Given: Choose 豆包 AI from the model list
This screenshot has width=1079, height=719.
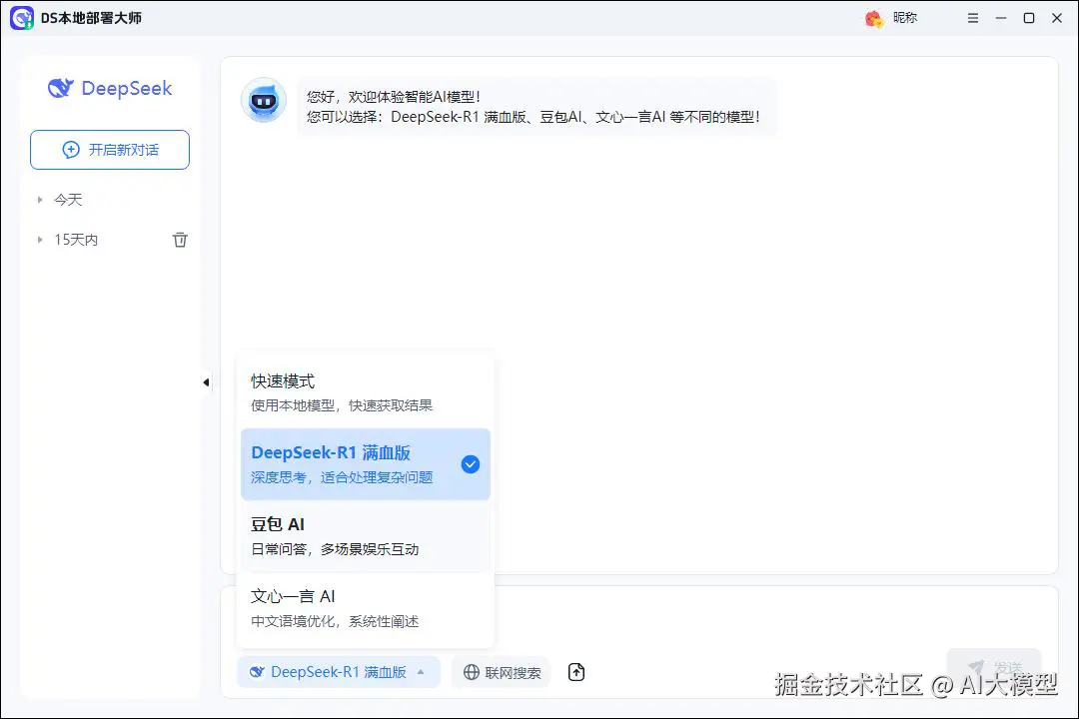Looking at the screenshot, I should (366, 536).
